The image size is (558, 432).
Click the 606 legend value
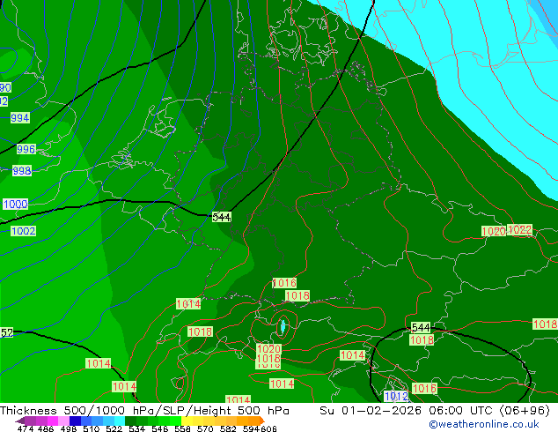268,428
